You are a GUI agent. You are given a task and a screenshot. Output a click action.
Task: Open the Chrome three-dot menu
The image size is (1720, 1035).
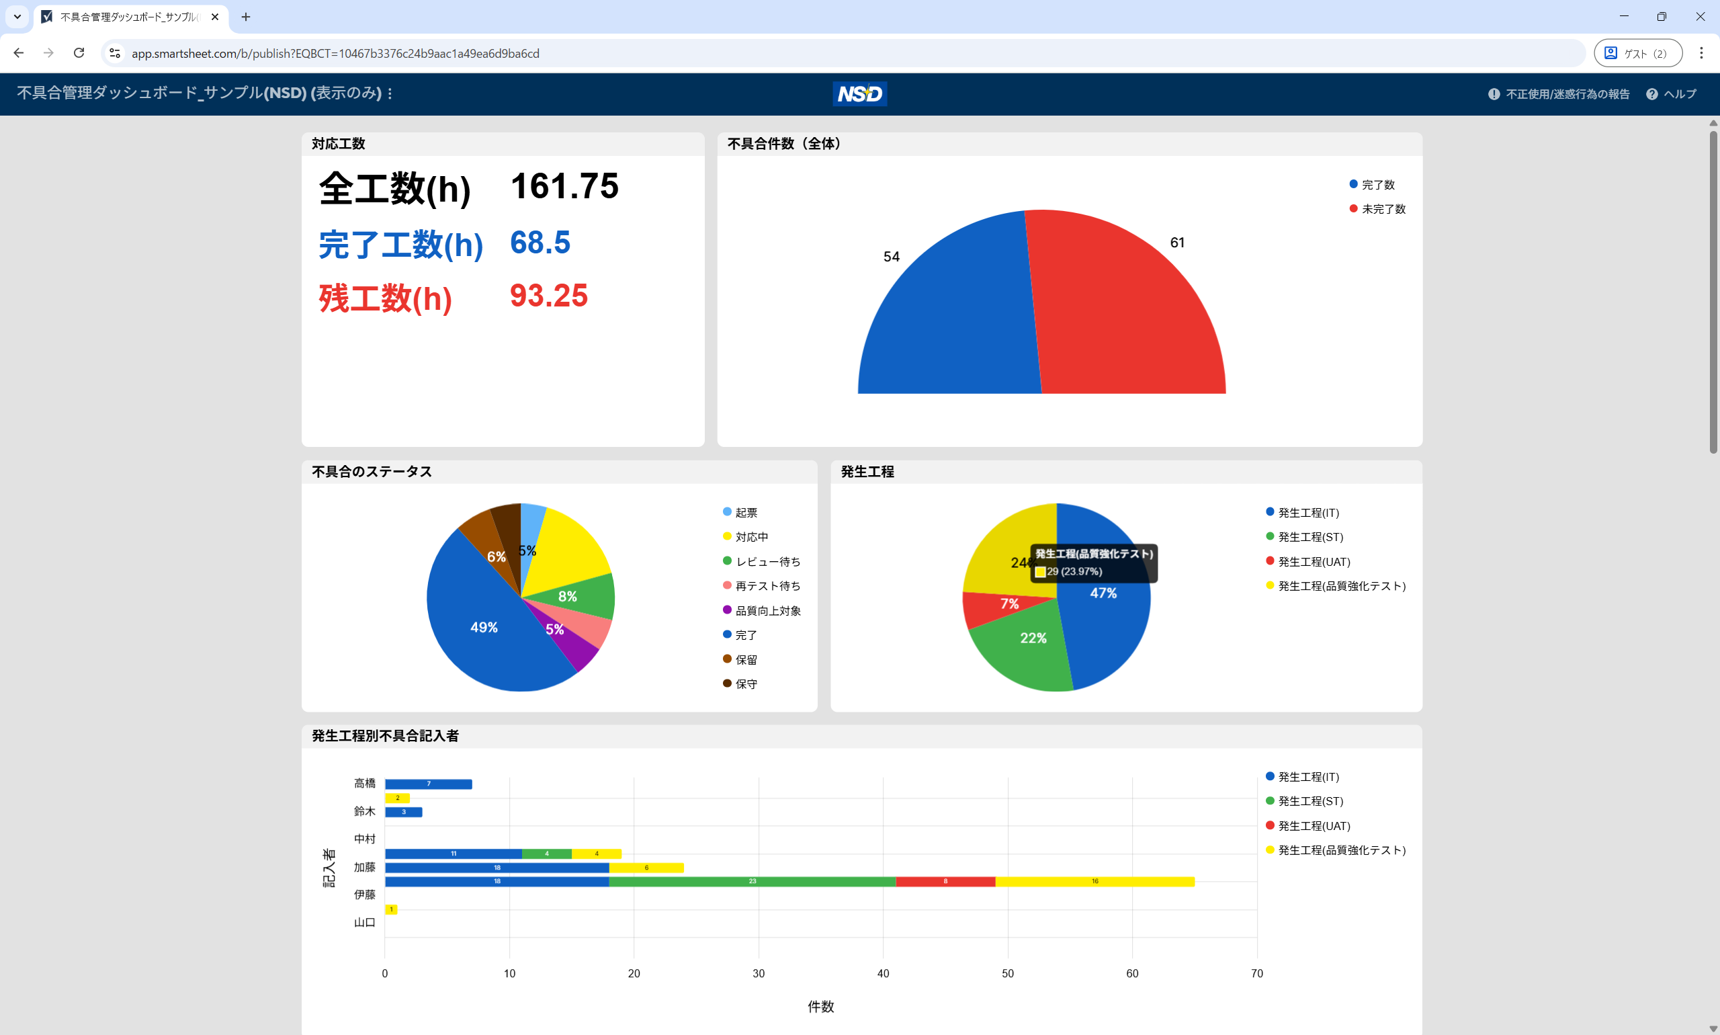[x=1701, y=53]
